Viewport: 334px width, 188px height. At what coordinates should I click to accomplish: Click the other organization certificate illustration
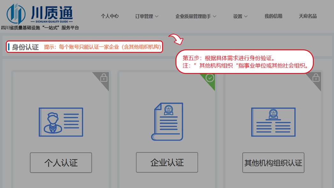click(273, 122)
